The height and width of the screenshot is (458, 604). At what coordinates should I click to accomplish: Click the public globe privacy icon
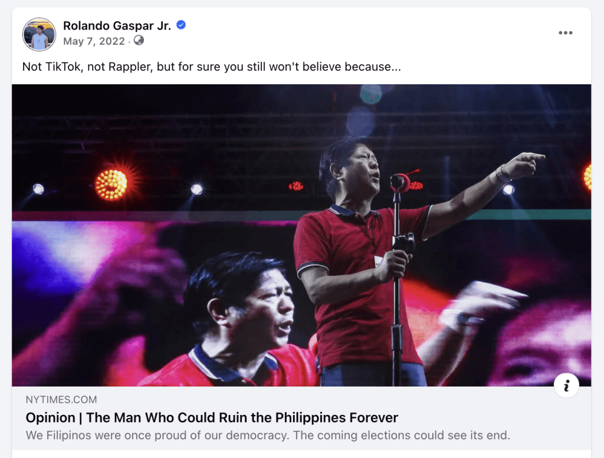click(139, 41)
